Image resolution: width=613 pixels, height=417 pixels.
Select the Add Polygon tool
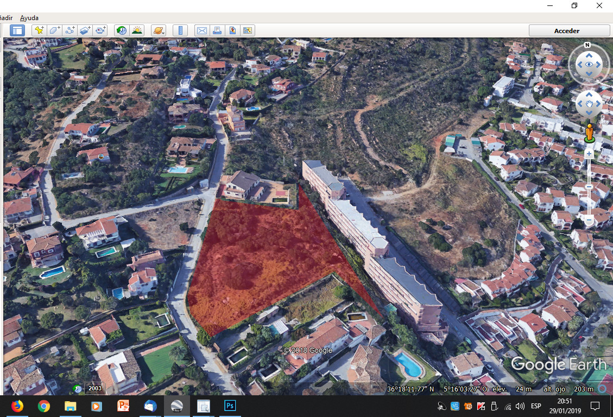coord(54,30)
